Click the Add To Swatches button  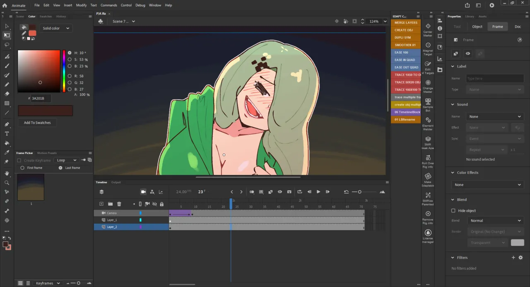37,123
